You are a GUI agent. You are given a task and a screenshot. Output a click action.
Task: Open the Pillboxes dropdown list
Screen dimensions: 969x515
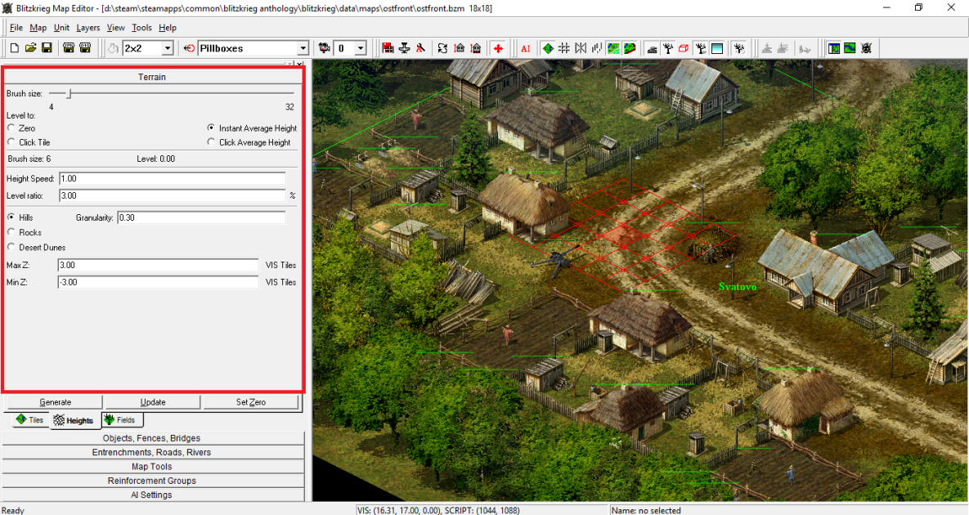pyautogui.click(x=303, y=48)
